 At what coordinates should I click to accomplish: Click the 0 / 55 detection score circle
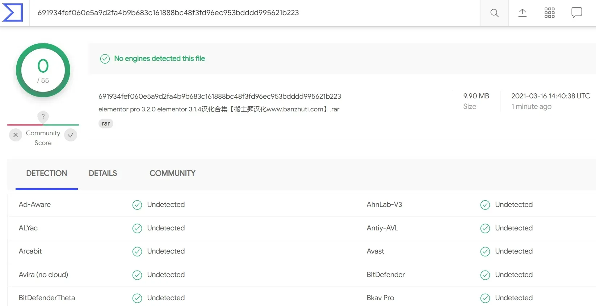click(43, 71)
